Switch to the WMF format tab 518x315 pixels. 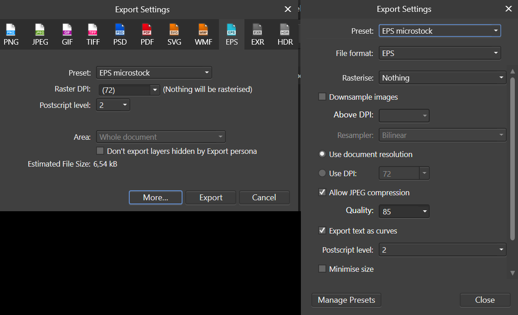pos(203,34)
